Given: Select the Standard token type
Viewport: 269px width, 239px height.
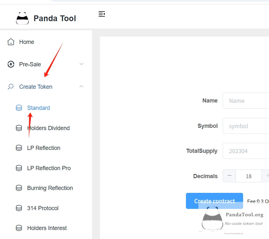Looking at the screenshot, I should pyautogui.click(x=46, y=108).
